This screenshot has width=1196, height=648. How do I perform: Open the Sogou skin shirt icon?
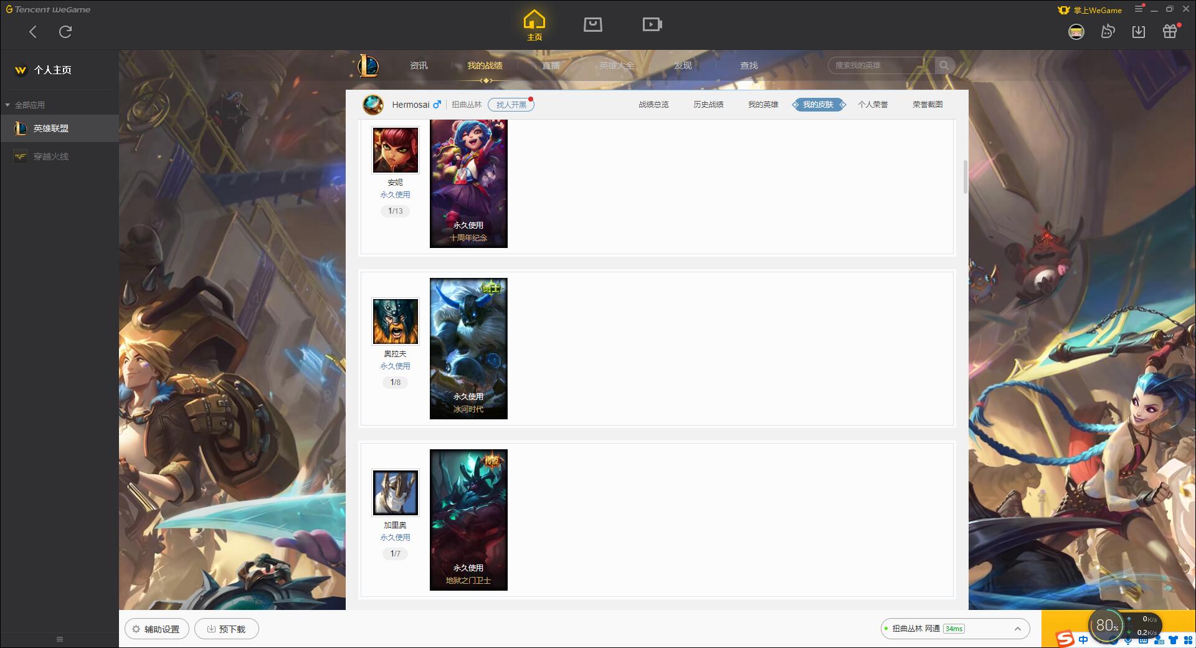coord(1173,641)
